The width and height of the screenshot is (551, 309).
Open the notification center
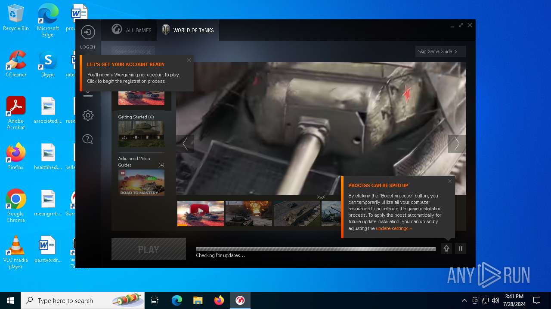point(537,300)
